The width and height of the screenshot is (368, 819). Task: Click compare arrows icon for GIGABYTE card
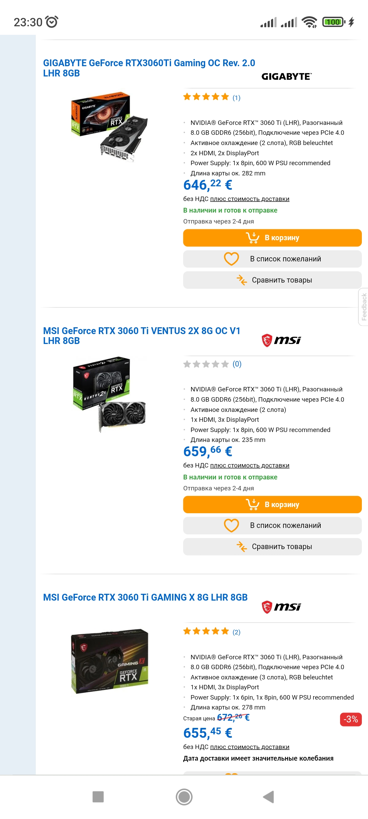point(242,280)
